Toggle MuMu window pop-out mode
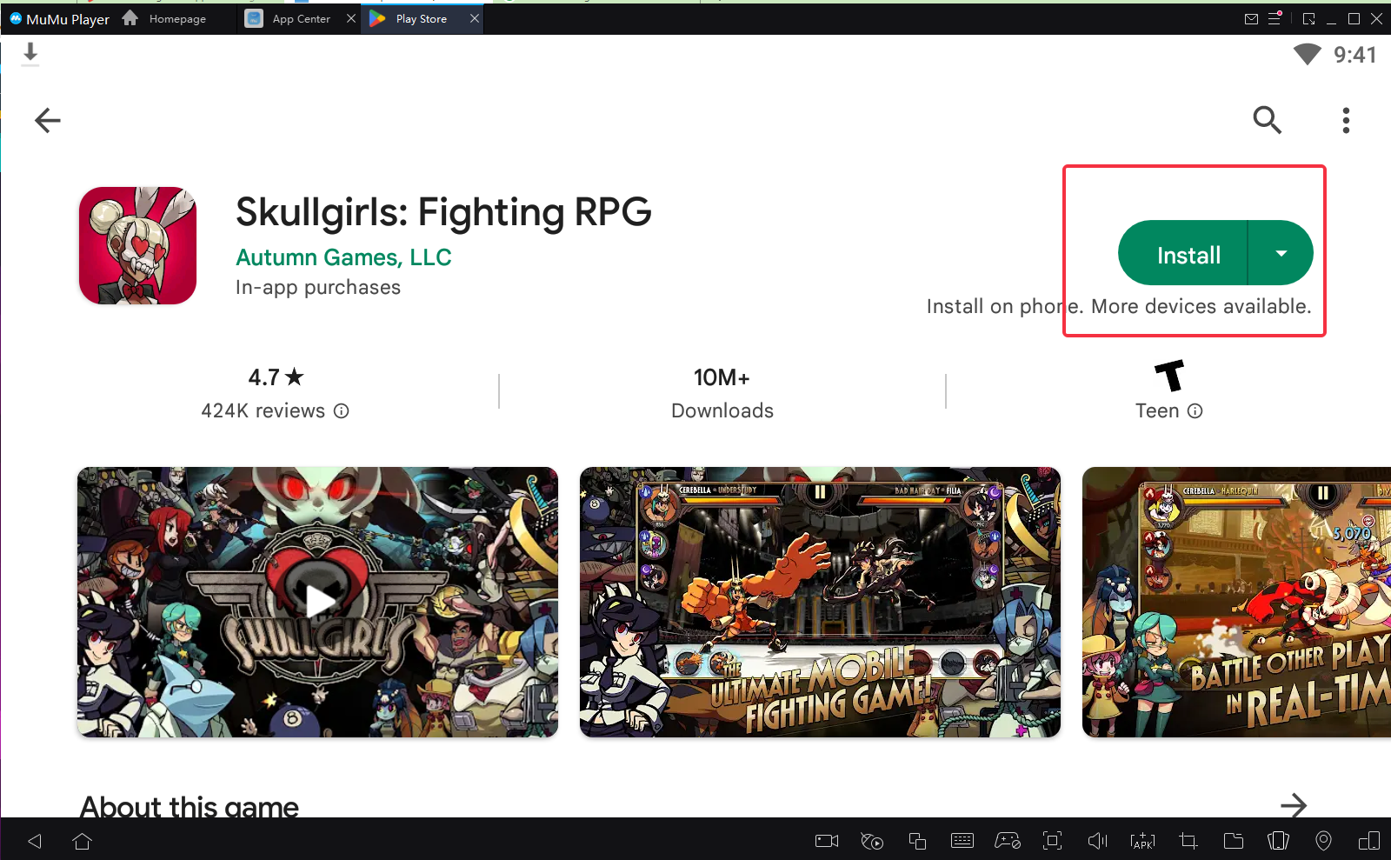 (x=1308, y=18)
